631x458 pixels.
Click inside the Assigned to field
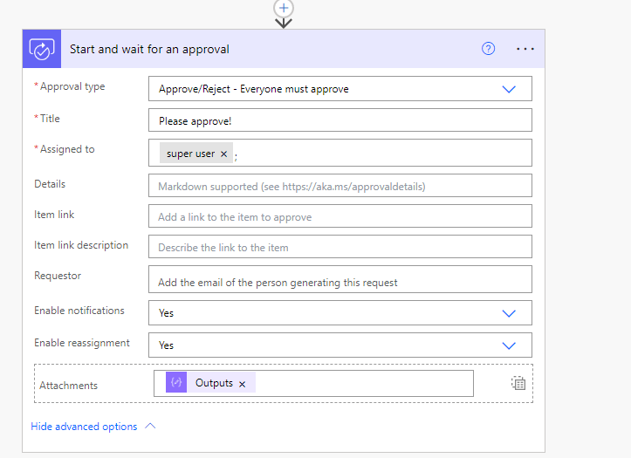[x=340, y=153]
